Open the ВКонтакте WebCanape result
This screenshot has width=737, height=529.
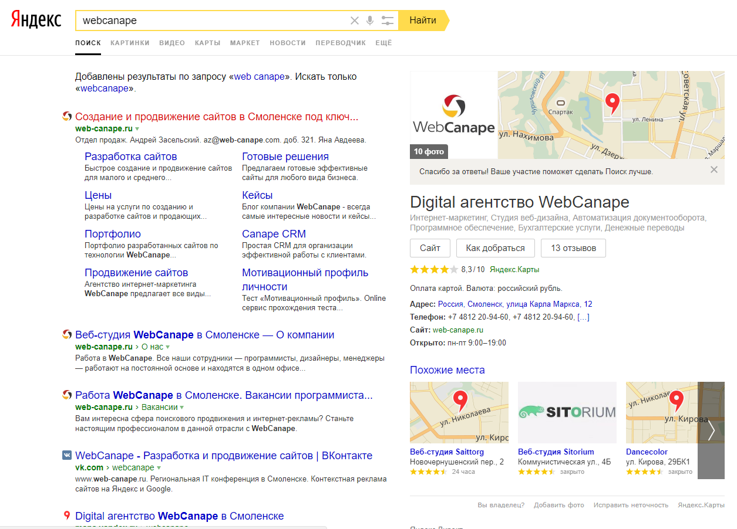click(224, 456)
